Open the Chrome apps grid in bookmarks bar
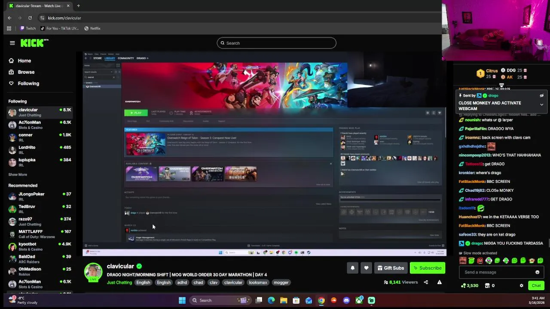The image size is (550, 309). pyautogui.click(x=9, y=28)
